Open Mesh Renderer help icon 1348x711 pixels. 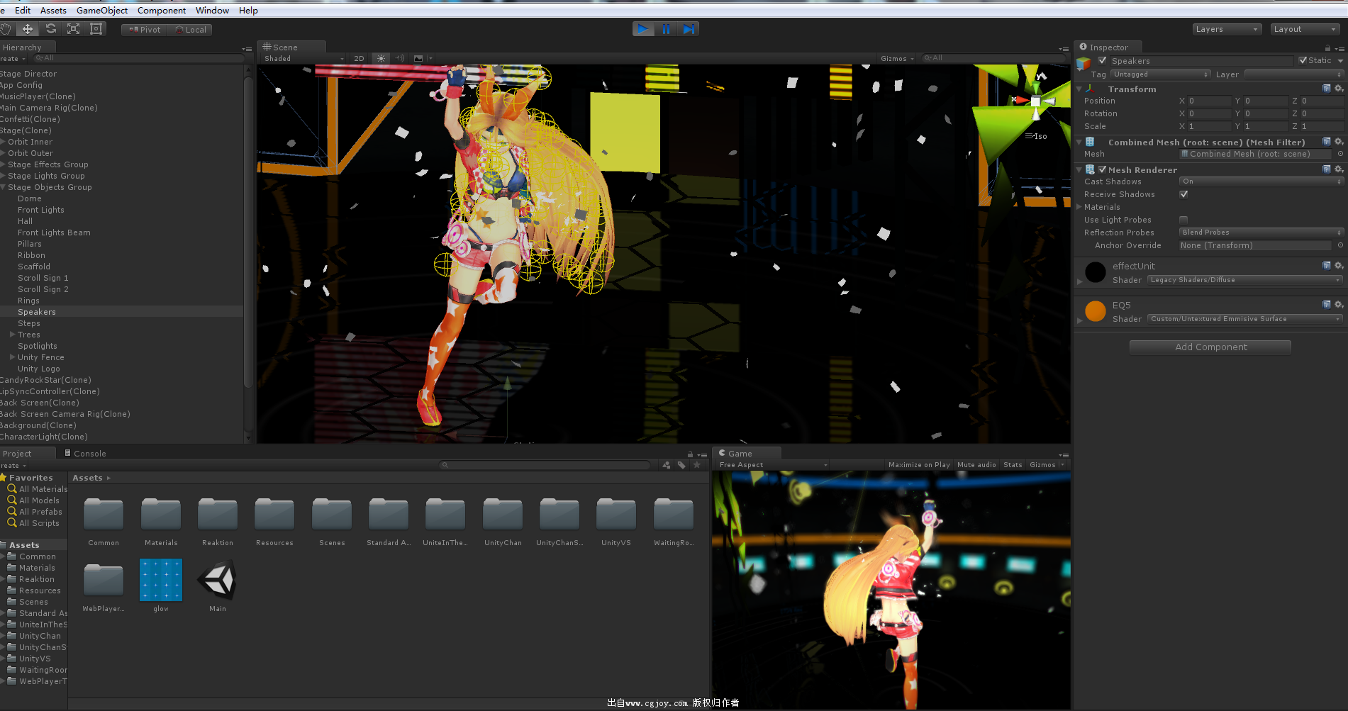point(1326,169)
